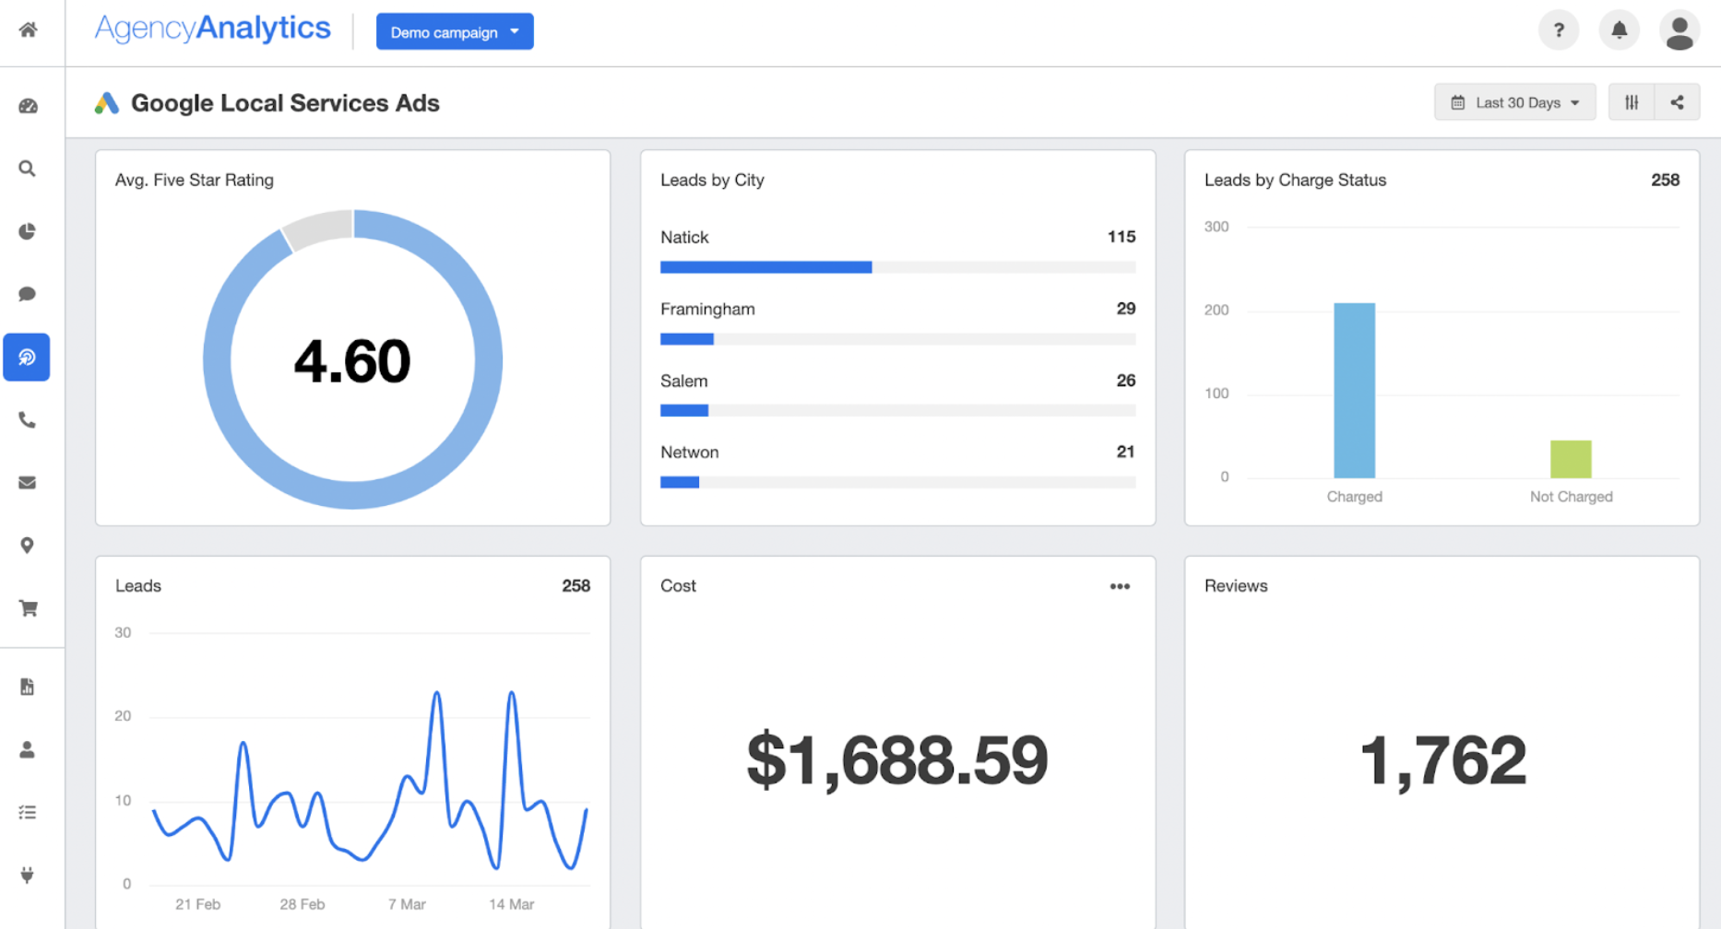Click the Reviews widget heading
This screenshot has height=929, width=1721.
point(1236,586)
